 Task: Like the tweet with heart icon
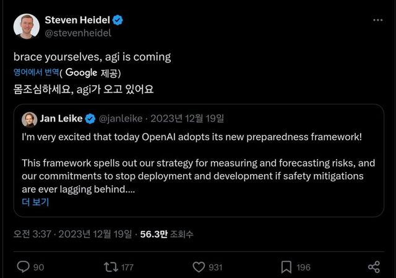(199, 267)
